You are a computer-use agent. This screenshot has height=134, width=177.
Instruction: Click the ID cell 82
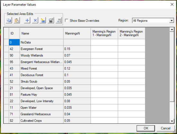coord(14,121)
